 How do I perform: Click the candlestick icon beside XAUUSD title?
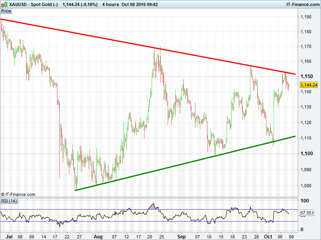coord(4,4)
